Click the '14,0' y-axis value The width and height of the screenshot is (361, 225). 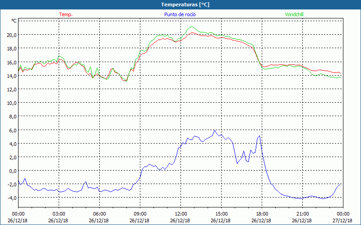point(12,76)
